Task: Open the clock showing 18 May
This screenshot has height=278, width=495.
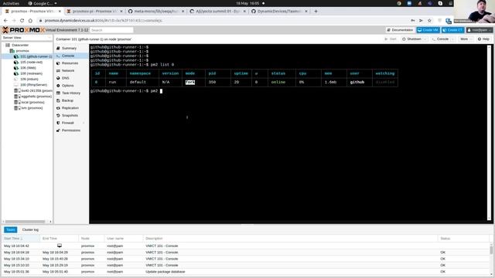Action: (247, 3)
